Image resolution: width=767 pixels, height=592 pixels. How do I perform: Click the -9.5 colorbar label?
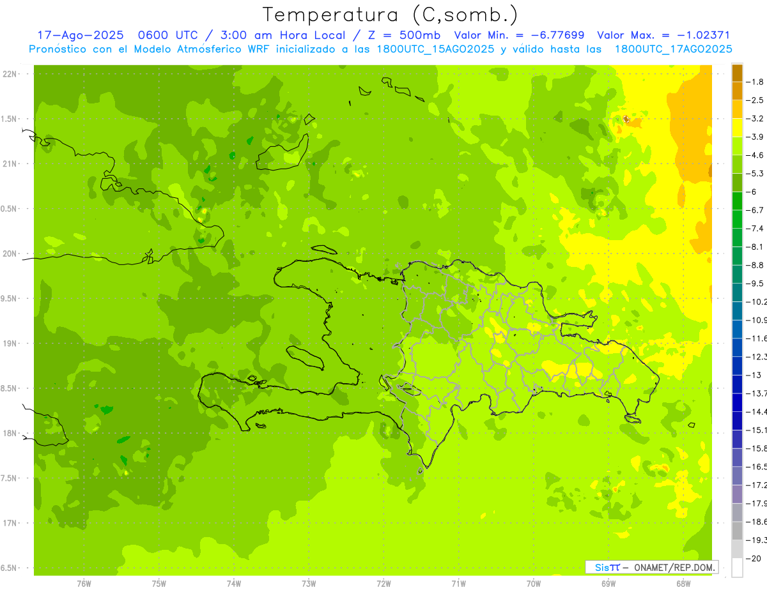pos(755,283)
